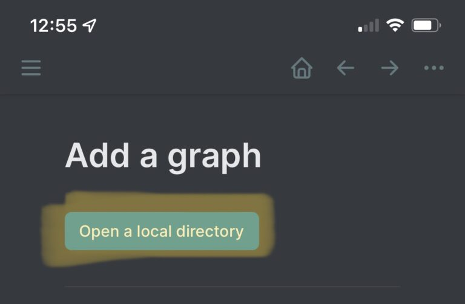Return to previous page using back arrow
This screenshot has width=465, height=304.
click(x=346, y=68)
